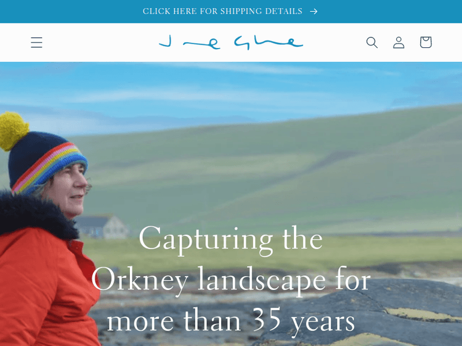Click the 'Capturing the' heading line
Viewport: 462px width, 346px height.
231,239
